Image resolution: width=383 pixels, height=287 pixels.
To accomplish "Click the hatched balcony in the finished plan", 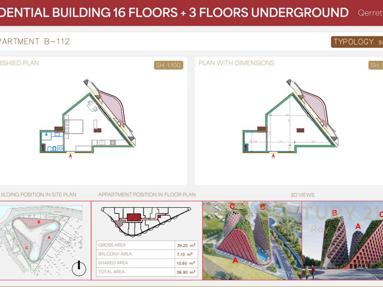I will [112, 106].
